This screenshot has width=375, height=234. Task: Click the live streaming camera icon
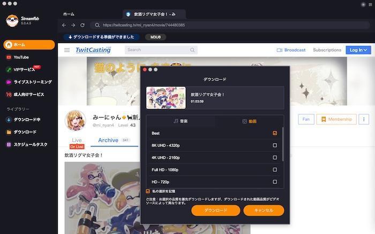[x=9, y=82]
